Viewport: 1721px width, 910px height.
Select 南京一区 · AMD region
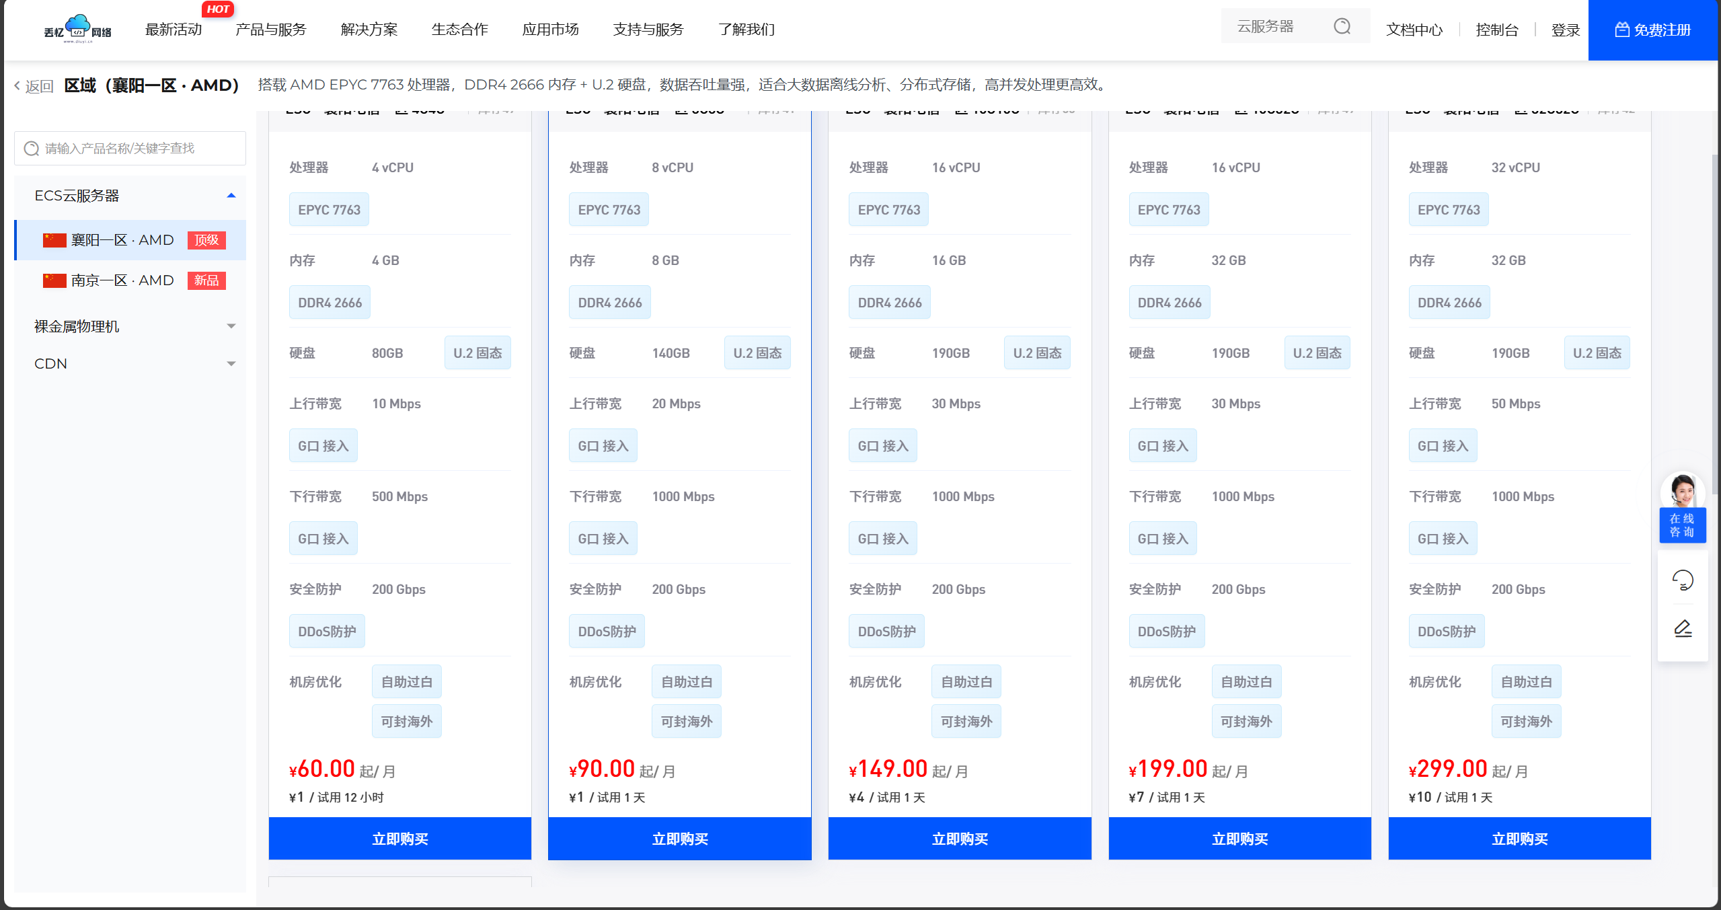(x=122, y=280)
